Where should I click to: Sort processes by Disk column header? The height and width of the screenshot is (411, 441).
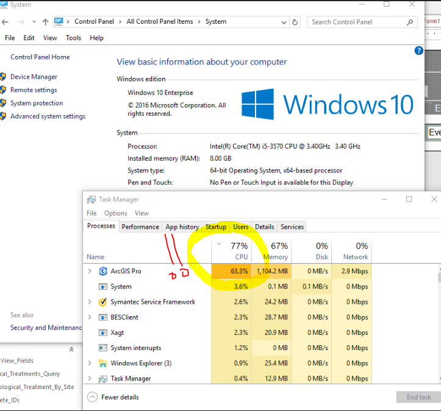(x=312, y=251)
